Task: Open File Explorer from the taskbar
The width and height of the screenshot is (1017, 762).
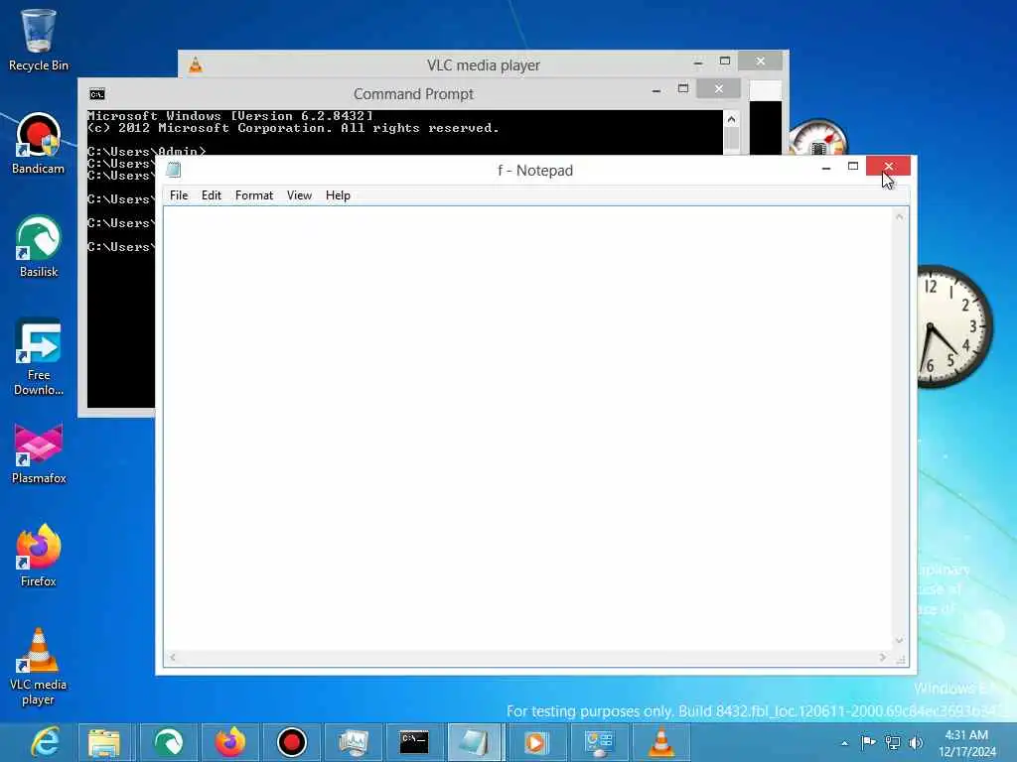Action: [x=104, y=742]
